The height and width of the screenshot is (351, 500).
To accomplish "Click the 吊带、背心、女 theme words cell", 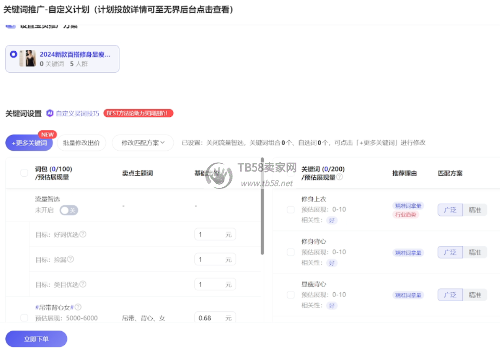I will click(144, 318).
